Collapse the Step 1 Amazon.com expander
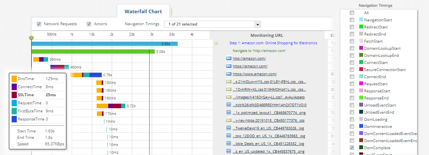Viewport: 429px width, 155px height. point(216,43)
